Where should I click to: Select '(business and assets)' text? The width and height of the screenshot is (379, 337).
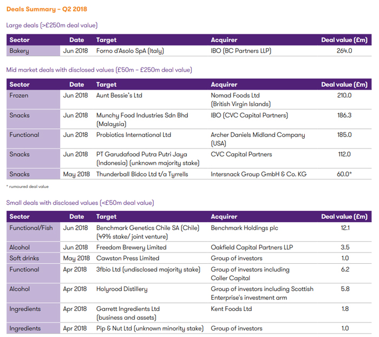[126, 317]
